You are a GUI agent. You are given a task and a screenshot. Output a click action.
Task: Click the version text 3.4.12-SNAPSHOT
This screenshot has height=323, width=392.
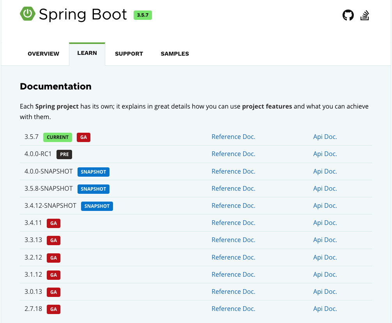pyautogui.click(x=50, y=205)
